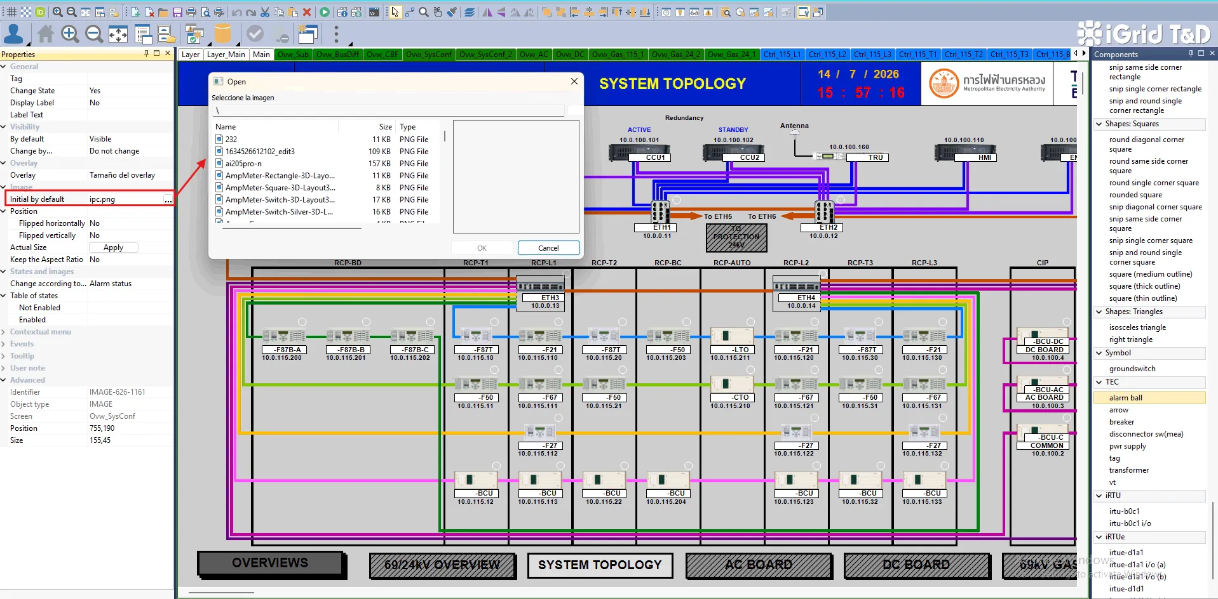Viewport: 1218px width, 599px height.
Task: Toggle the checkerboard transparency background icon
Action: point(26,12)
